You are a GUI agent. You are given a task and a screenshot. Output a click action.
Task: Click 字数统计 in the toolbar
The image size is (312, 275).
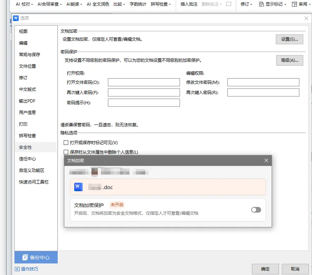[x=138, y=4]
